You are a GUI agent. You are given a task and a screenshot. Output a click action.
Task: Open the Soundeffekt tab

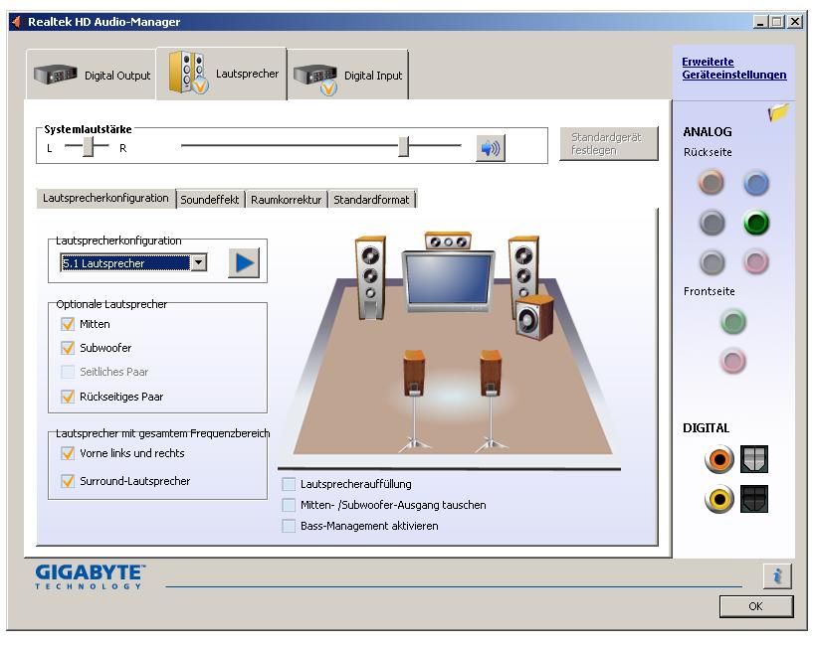(x=210, y=200)
